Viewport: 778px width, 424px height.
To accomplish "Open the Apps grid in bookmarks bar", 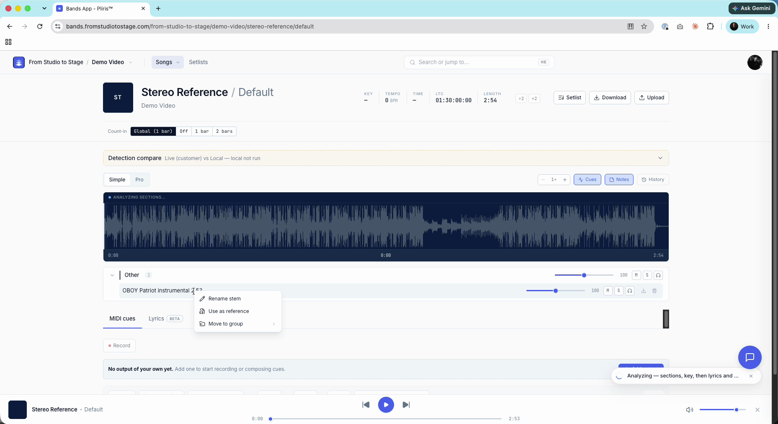I will pos(8,42).
